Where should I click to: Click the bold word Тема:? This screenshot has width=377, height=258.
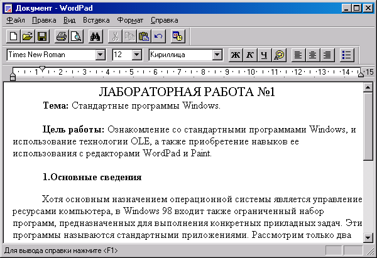56,105
